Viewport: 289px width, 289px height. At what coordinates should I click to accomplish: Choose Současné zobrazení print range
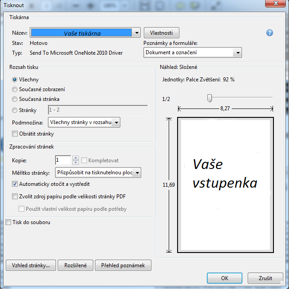point(15,89)
